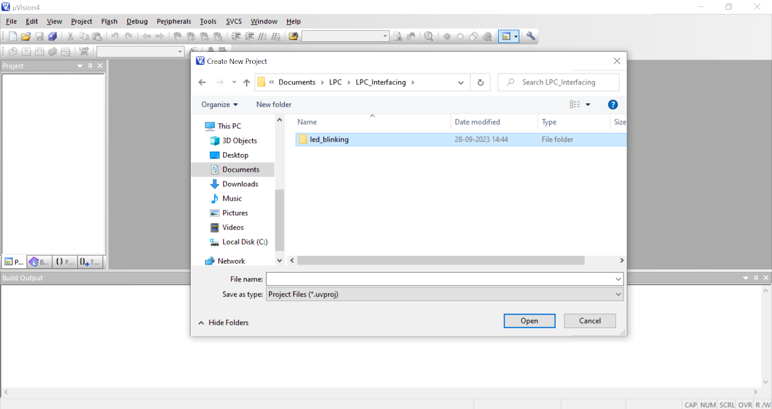Viewport: 772px width, 409px height.
Task: Toggle the Disable All Breakpoints icon
Action: tap(473, 36)
